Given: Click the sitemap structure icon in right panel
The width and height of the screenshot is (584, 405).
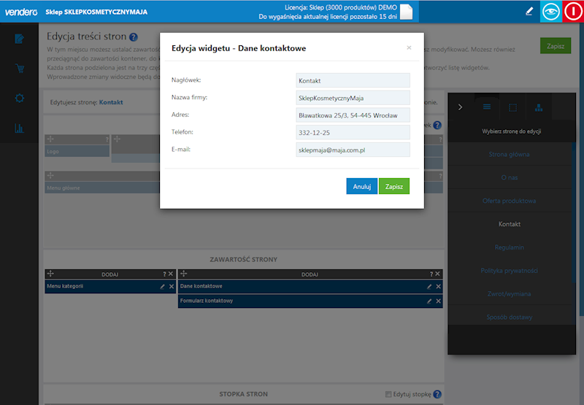Looking at the screenshot, I should coord(539,107).
